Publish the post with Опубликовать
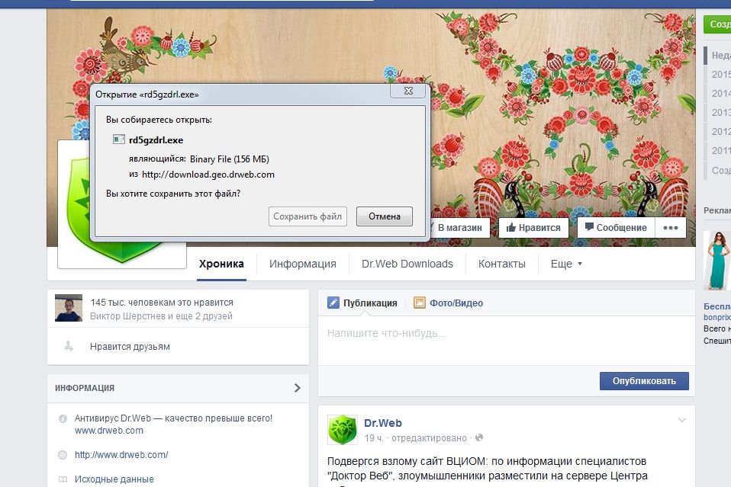Image resolution: width=731 pixels, height=487 pixels. 644,381
